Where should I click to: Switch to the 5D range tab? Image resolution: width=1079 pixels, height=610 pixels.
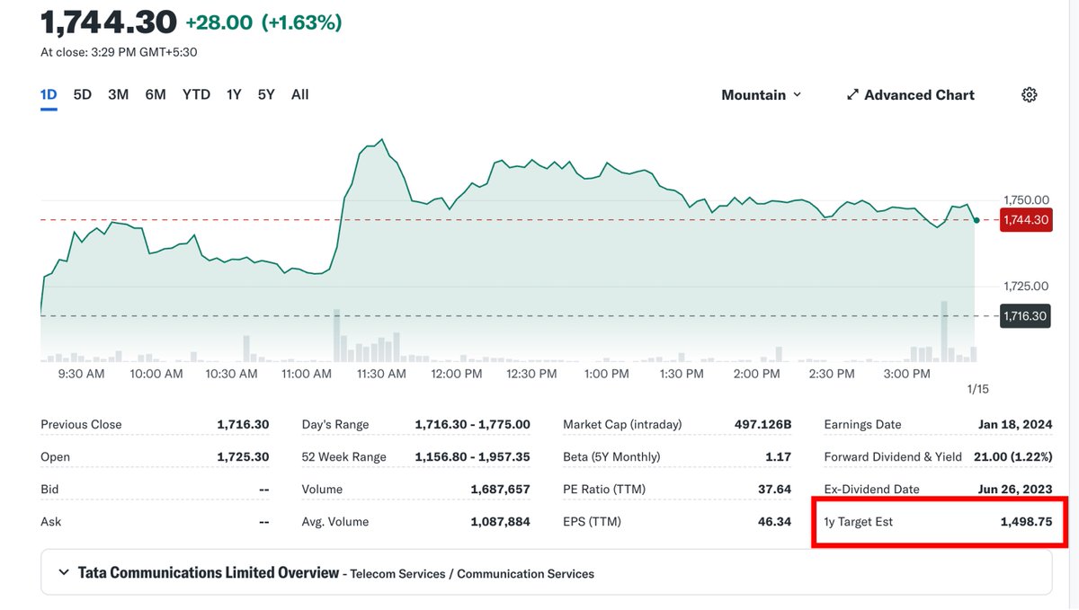pyautogui.click(x=83, y=94)
